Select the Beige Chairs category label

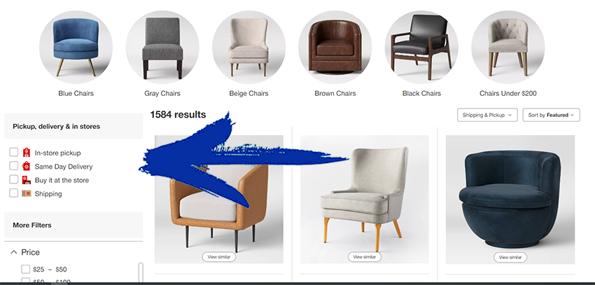[x=248, y=93]
